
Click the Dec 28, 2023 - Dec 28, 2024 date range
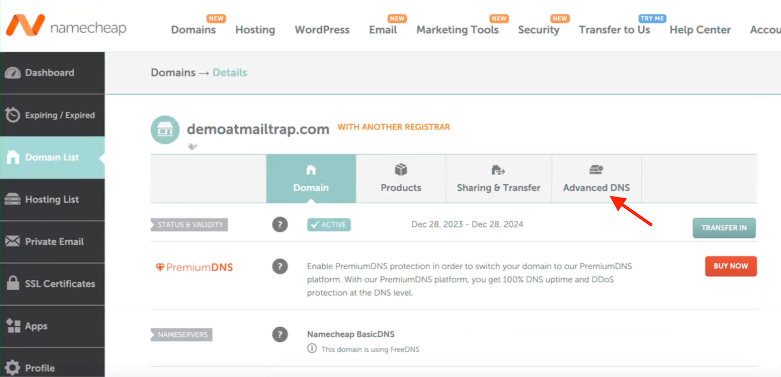click(467, 224)
